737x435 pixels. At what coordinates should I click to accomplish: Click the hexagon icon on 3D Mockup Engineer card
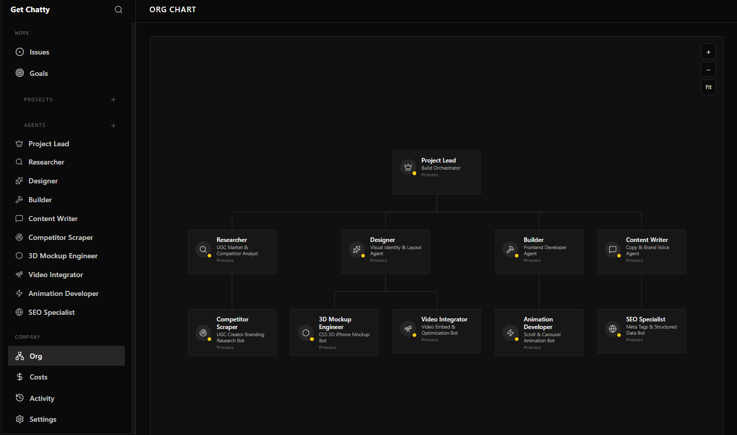[x=306, y=333]
